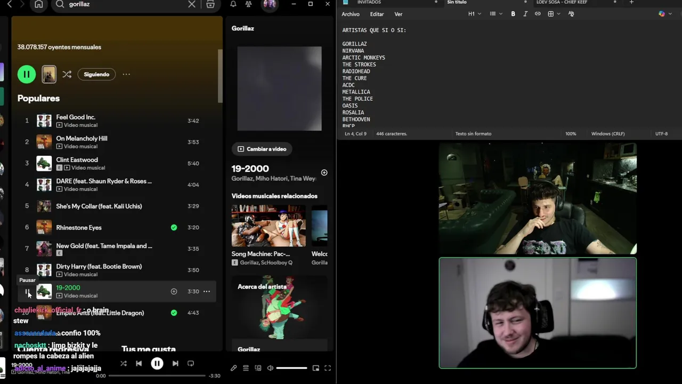The width and height of the screenshot is (682, 384).
Task: Toggle repeat in the bottom player bar
Action: pos(191,363)
